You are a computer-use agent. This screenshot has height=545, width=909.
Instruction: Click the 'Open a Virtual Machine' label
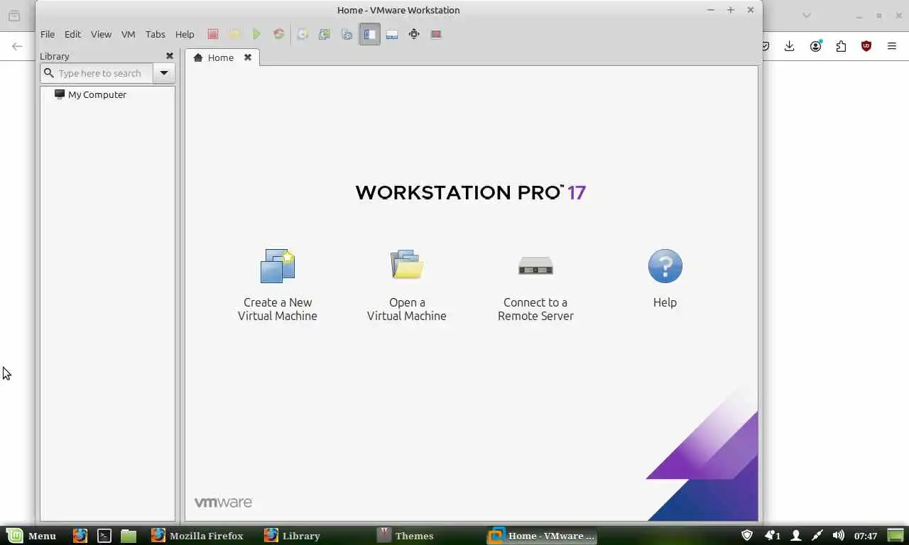pos(407,309)
